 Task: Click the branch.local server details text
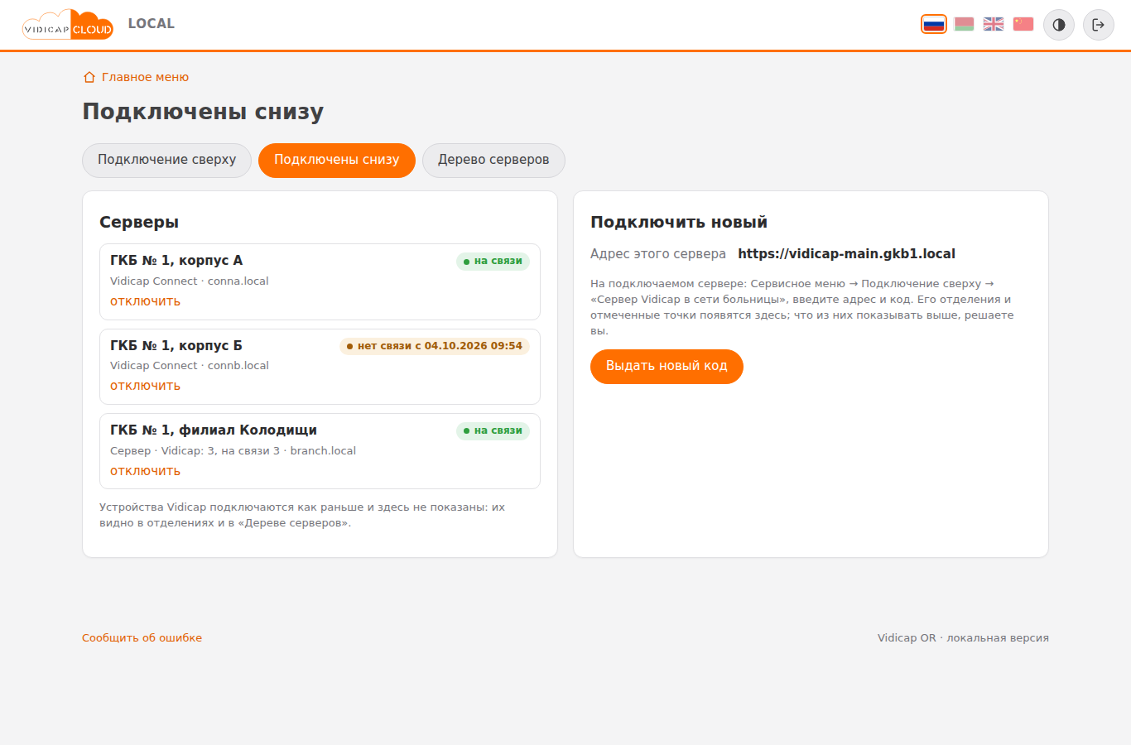(x=233, y=451)
